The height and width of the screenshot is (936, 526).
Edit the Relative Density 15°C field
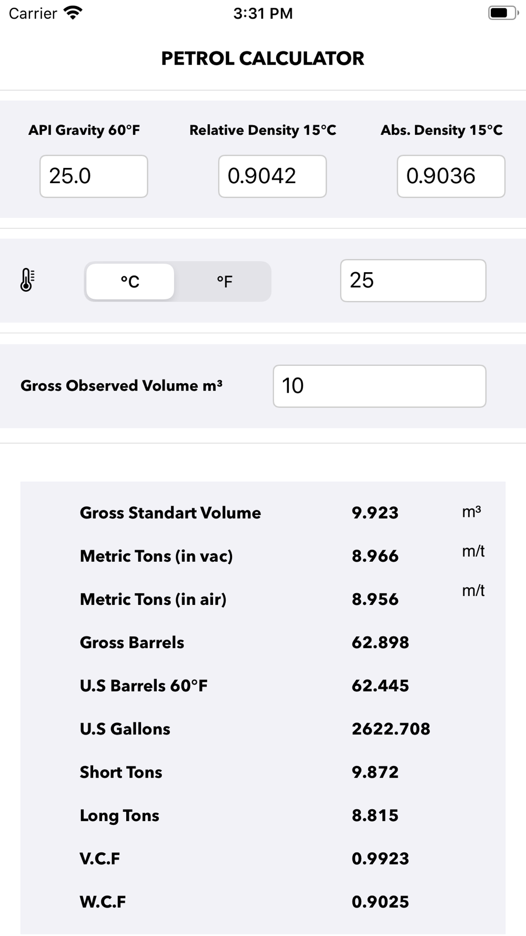pos(272,176)
